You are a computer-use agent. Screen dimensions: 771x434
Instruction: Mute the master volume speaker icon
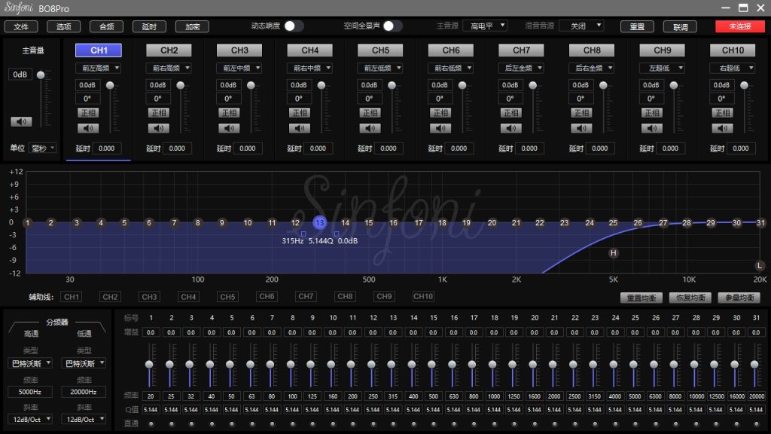tap(21, 121)
